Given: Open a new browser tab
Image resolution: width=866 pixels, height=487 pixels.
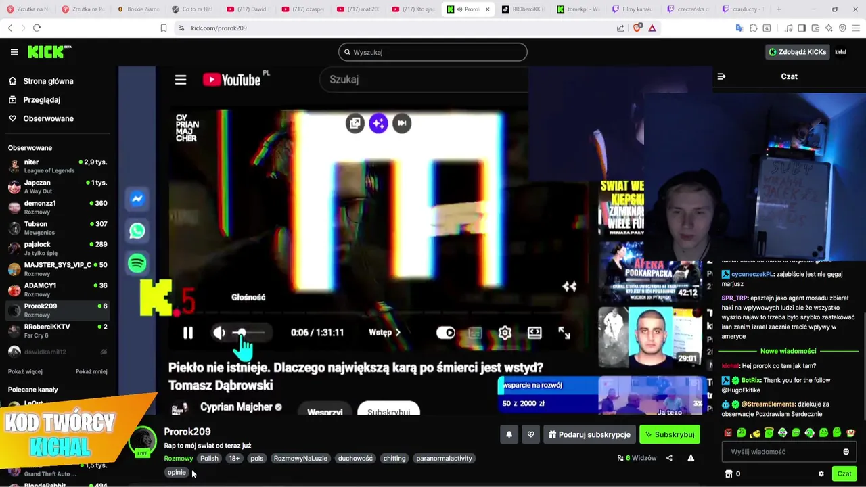Looking at the screenshot, I should (779, 9).
